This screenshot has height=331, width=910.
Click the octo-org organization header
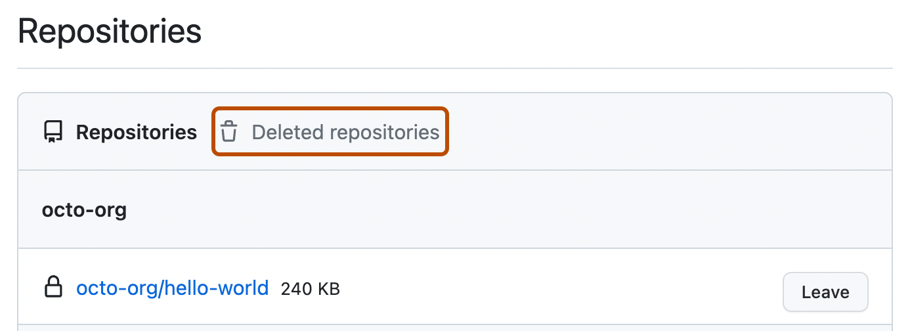(84, 211)
